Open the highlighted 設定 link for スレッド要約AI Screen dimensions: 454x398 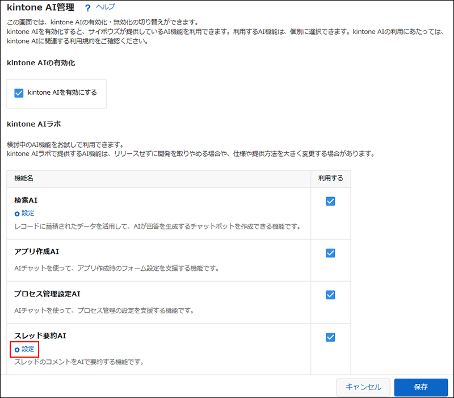[x=27, y=349]
